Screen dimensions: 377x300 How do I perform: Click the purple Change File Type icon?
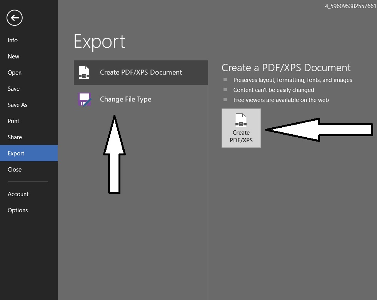84,99
